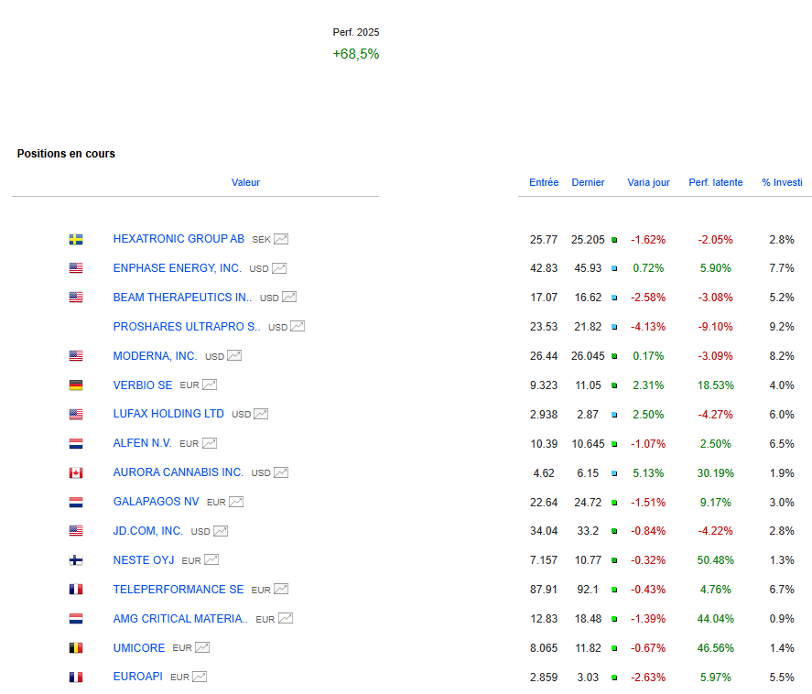Open chart icon next to AURORA CANNABIS INC.
The image size is (812, 694).
[281, 472]
